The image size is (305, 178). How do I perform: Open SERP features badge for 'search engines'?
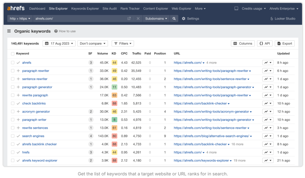[91, 136]
